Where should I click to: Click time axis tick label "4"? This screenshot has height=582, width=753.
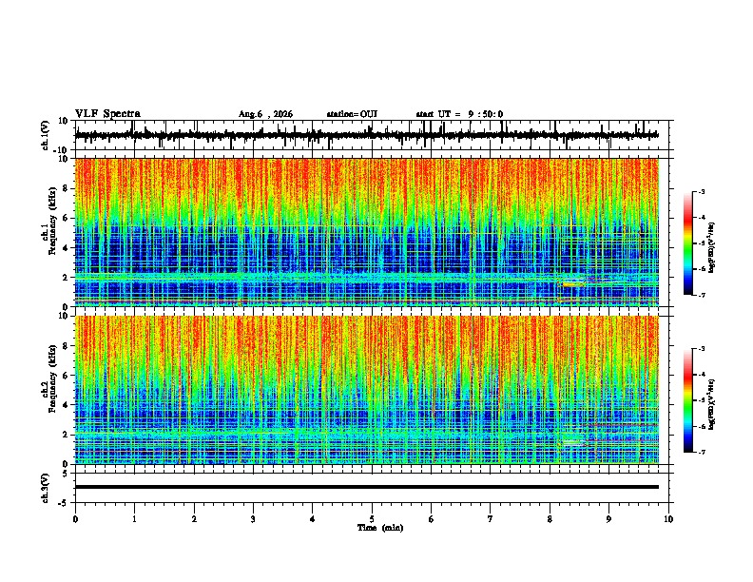[x=313, y=519]
